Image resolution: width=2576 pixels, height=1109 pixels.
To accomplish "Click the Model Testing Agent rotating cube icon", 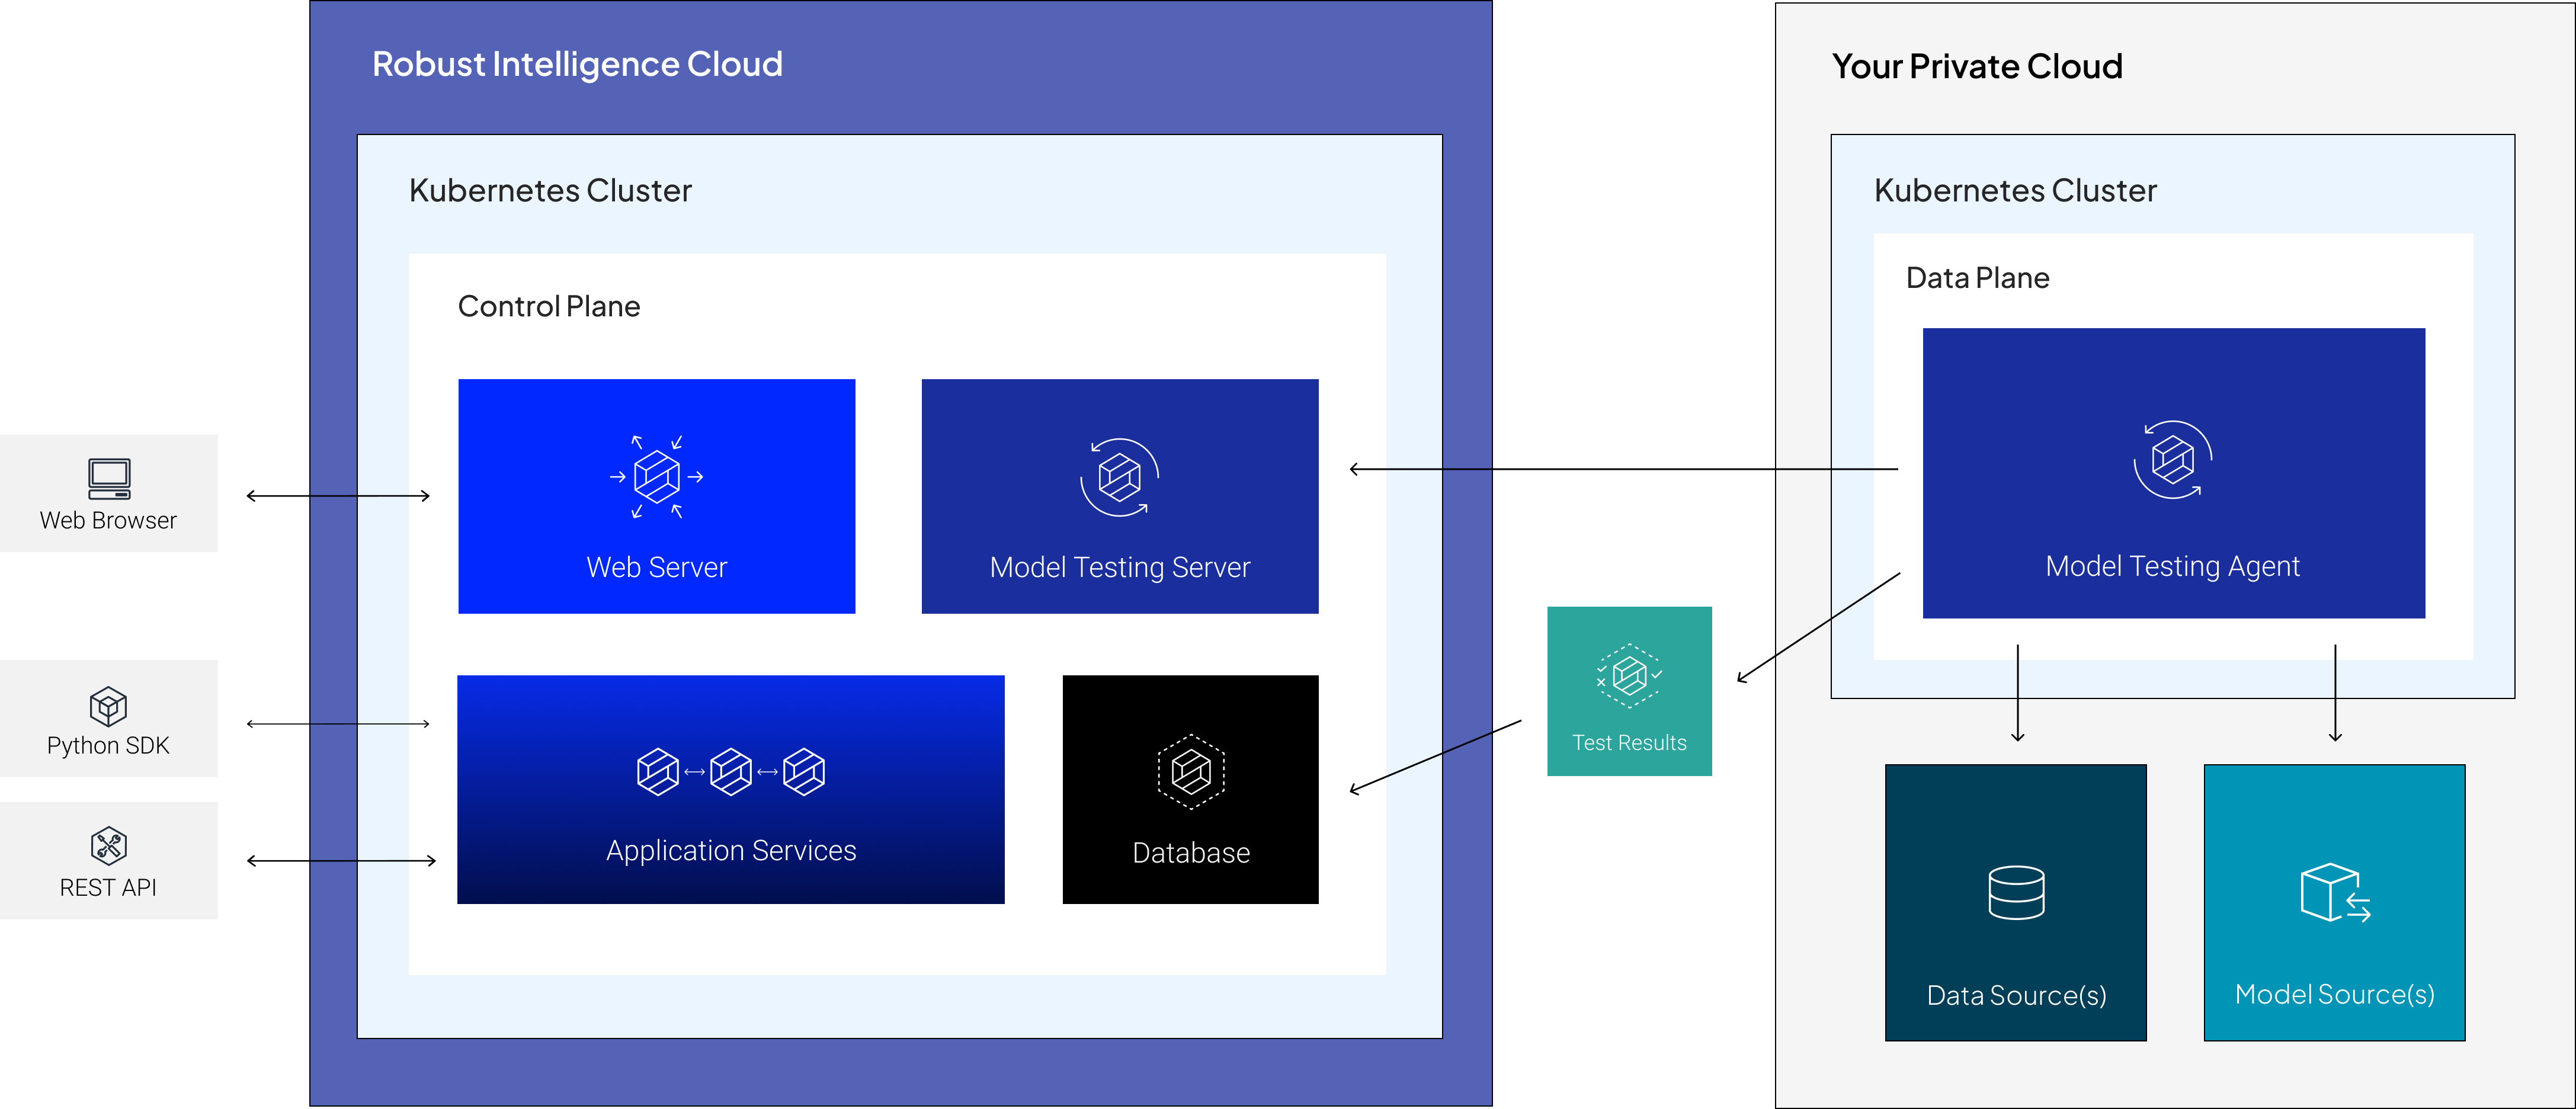I will (x=2173, y=459).
